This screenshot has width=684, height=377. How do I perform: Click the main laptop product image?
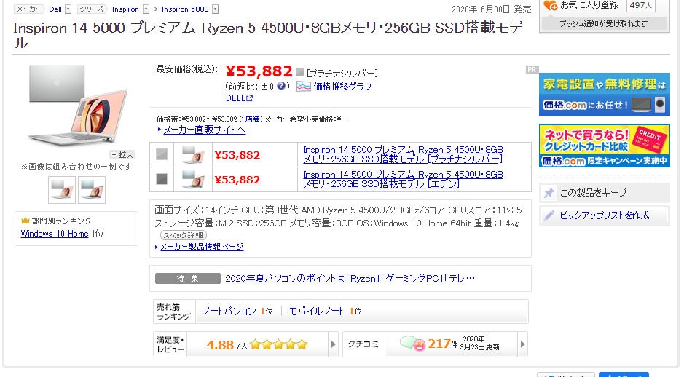78,105
